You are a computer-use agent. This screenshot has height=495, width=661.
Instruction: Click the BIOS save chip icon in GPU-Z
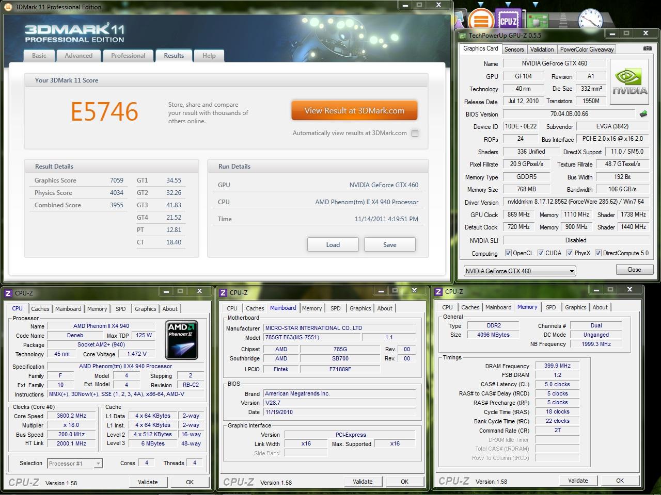643,114
